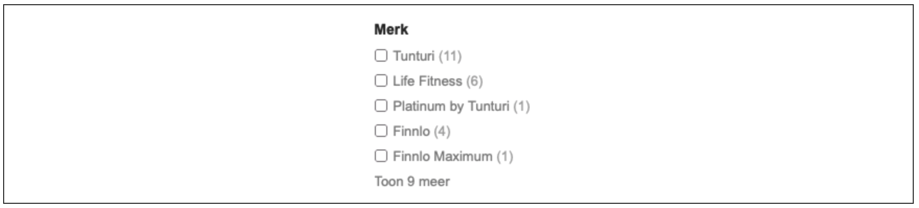Enable the Platinum by Tunturi checkbox
This screenshot has height=208, width=919.
[381, 106]
